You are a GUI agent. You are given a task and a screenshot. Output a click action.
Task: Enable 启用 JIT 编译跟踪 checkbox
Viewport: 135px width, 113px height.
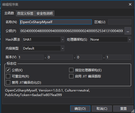click(71, 76)
